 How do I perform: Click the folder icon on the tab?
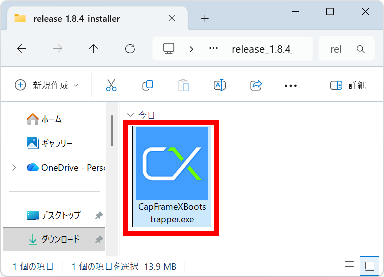[x=20, y=18]
